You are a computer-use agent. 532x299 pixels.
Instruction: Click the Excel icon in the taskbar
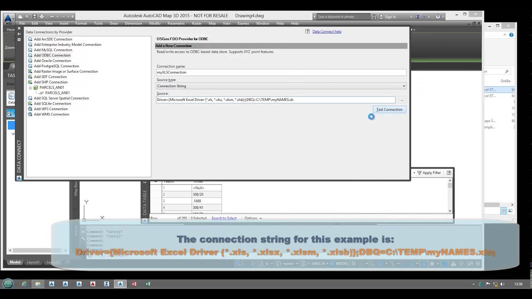(148, 284)
